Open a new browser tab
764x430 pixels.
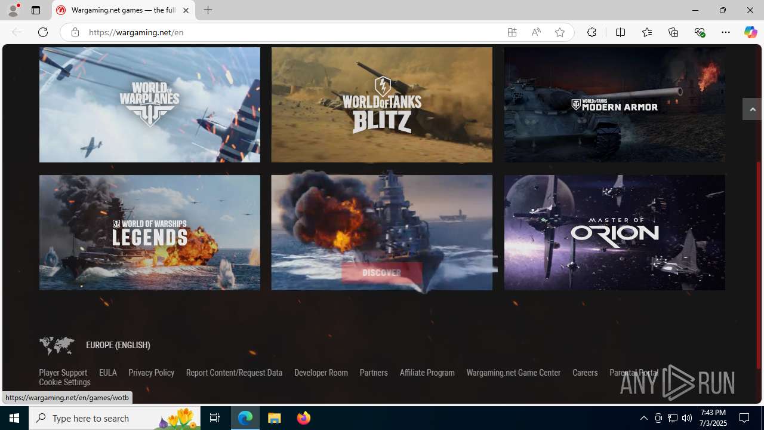tap(208, 10)
